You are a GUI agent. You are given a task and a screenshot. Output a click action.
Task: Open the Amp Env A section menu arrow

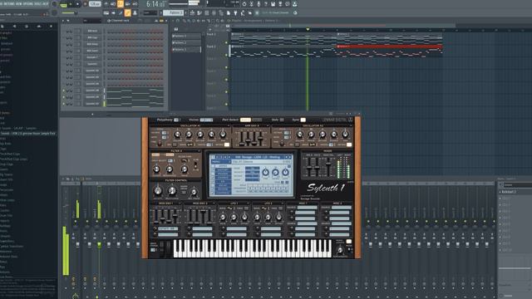(268, 125)
